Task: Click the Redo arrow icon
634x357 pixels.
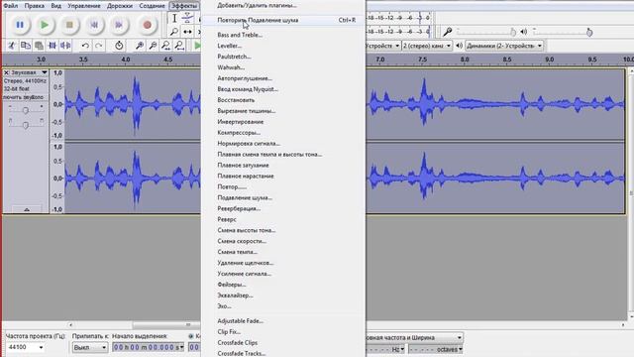Action: 99,46
